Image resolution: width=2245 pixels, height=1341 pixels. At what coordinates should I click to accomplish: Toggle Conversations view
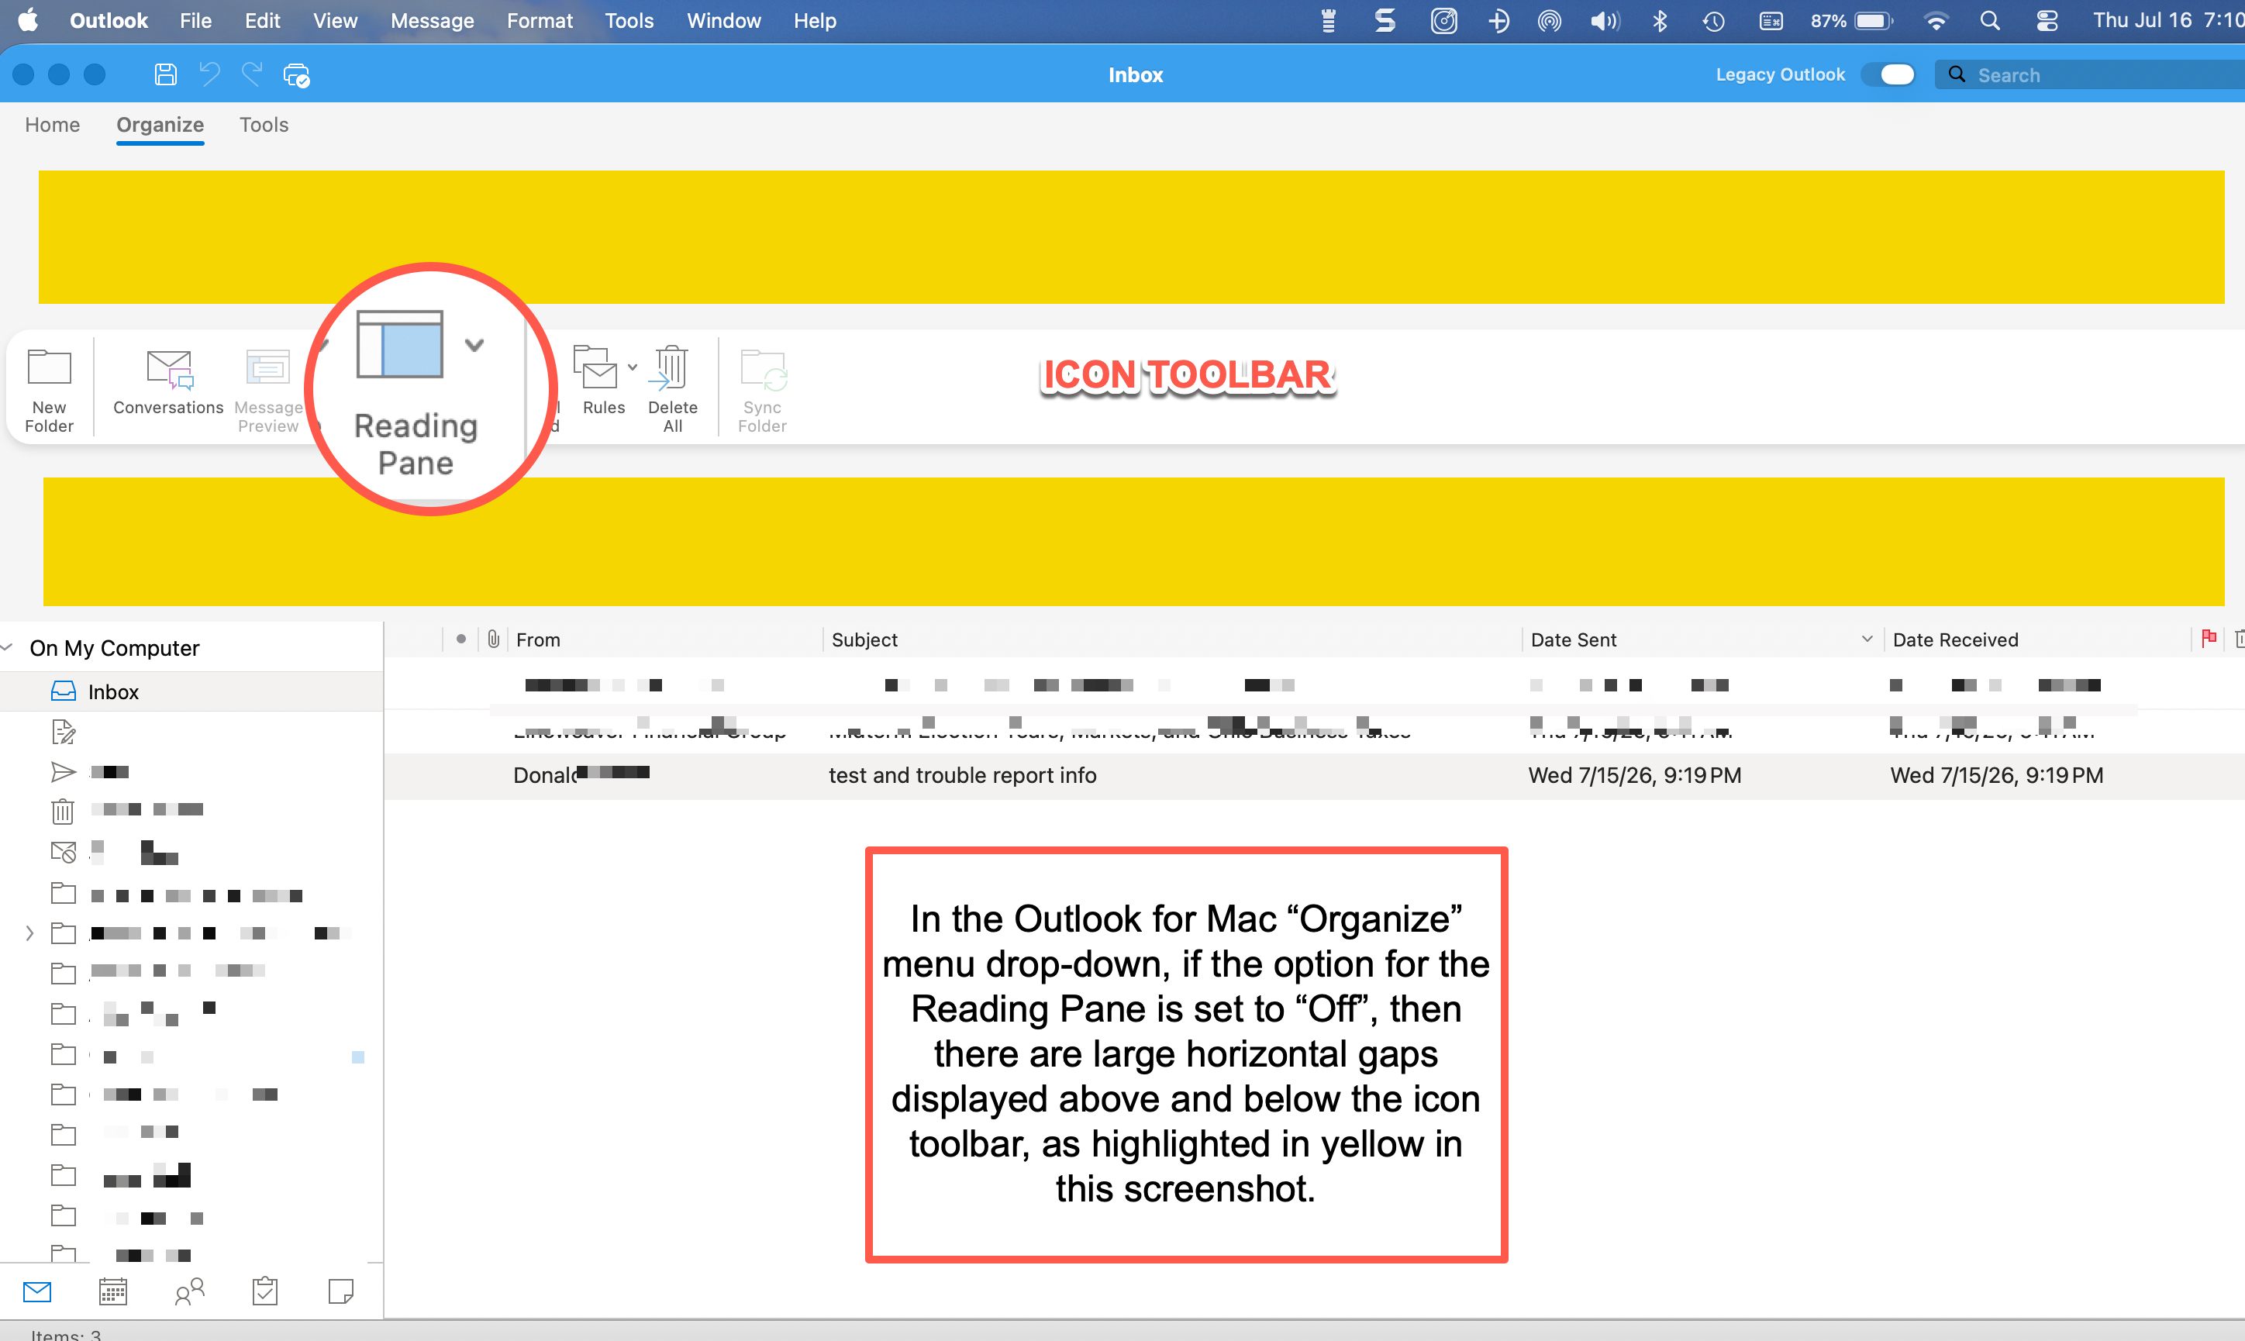[168, 381]
